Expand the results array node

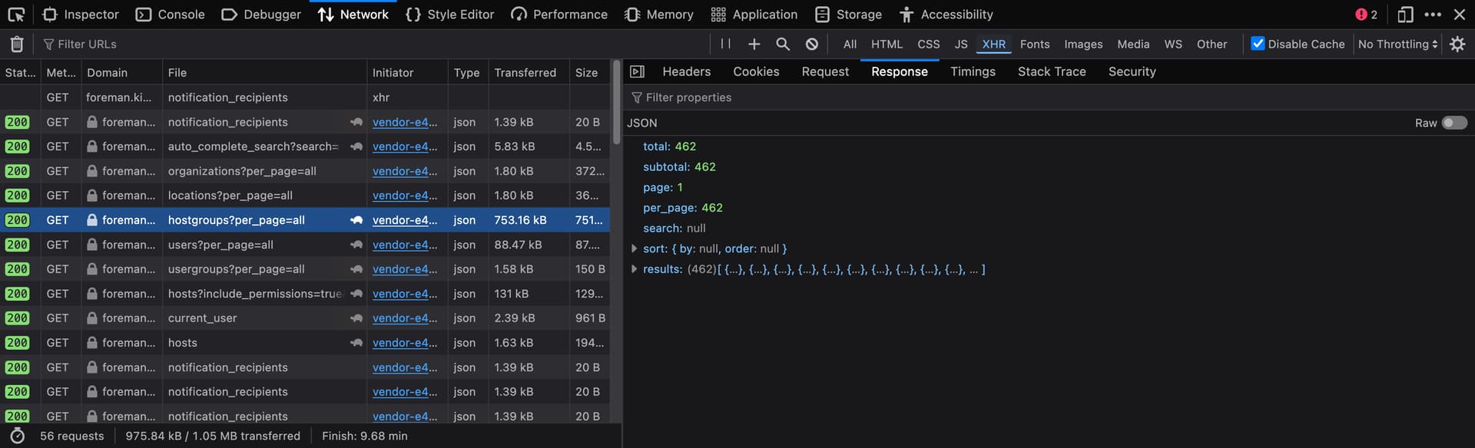[634, 269]
